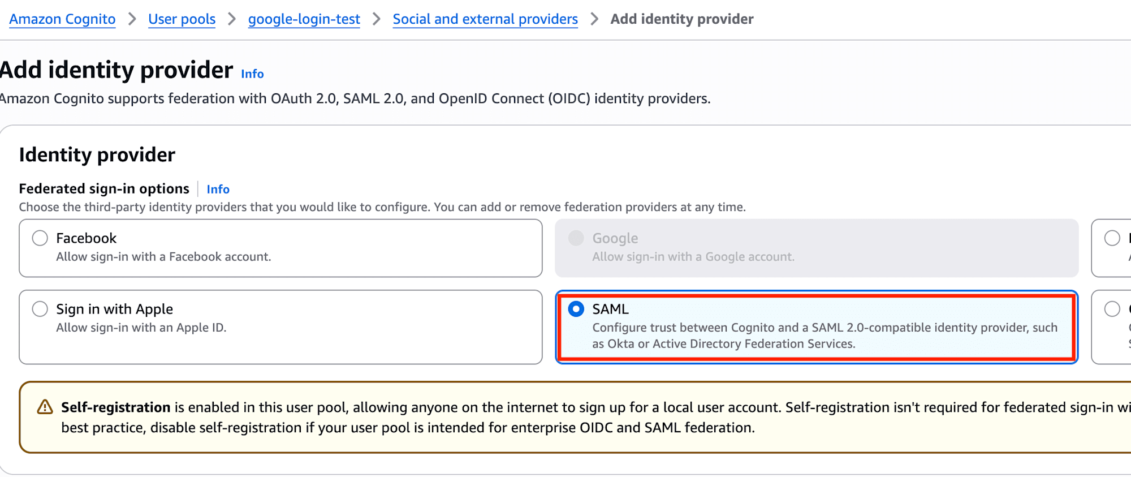Click the Sign in with Apple card

pyautogui.click(x=280, y=326)
